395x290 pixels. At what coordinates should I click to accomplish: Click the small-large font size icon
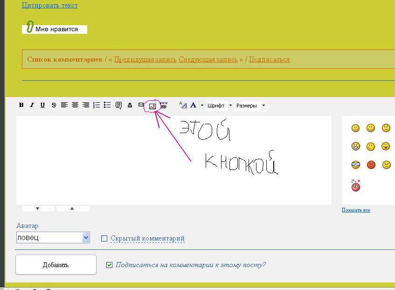click(183, 105)
